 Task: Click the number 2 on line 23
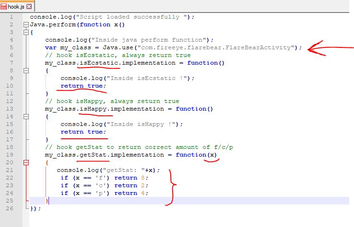coord(142,185)
